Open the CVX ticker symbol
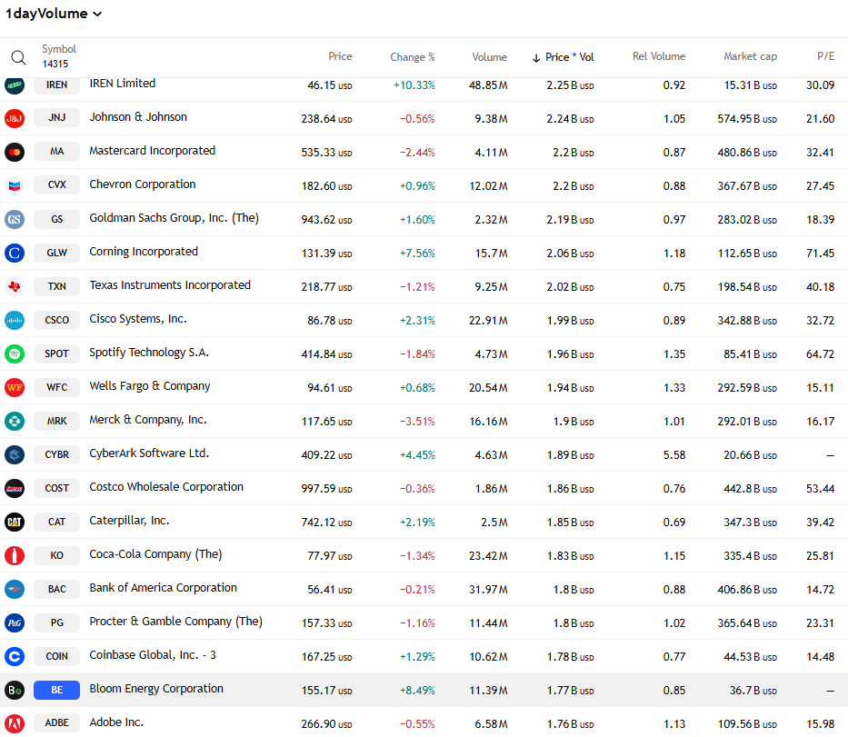This screenshot has width=848, height=737. click(56, 184)
